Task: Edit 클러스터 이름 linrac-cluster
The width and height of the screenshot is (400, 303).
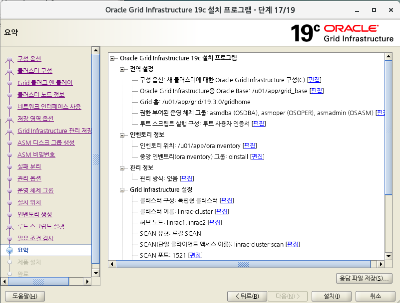Action: pyautogui.click(x=222, y=211)
